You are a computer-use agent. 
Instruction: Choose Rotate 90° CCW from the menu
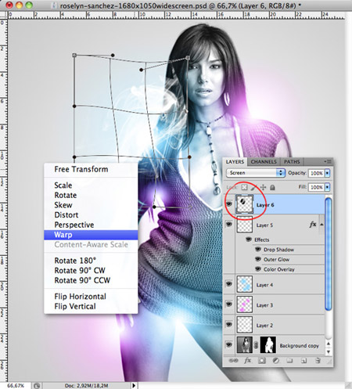tap(82, 280)
